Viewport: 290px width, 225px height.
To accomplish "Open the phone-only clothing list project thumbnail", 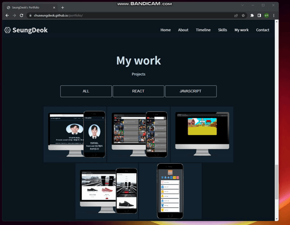I will [x=170, y=191].
